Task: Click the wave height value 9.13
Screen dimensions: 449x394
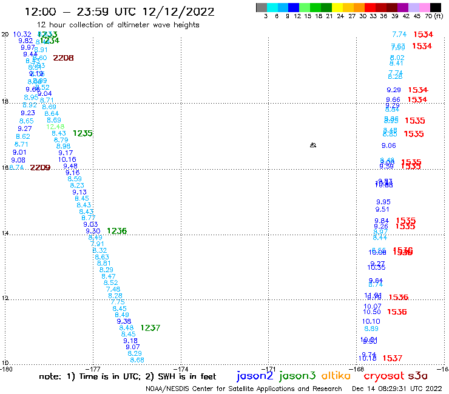Action: point(79,192)
